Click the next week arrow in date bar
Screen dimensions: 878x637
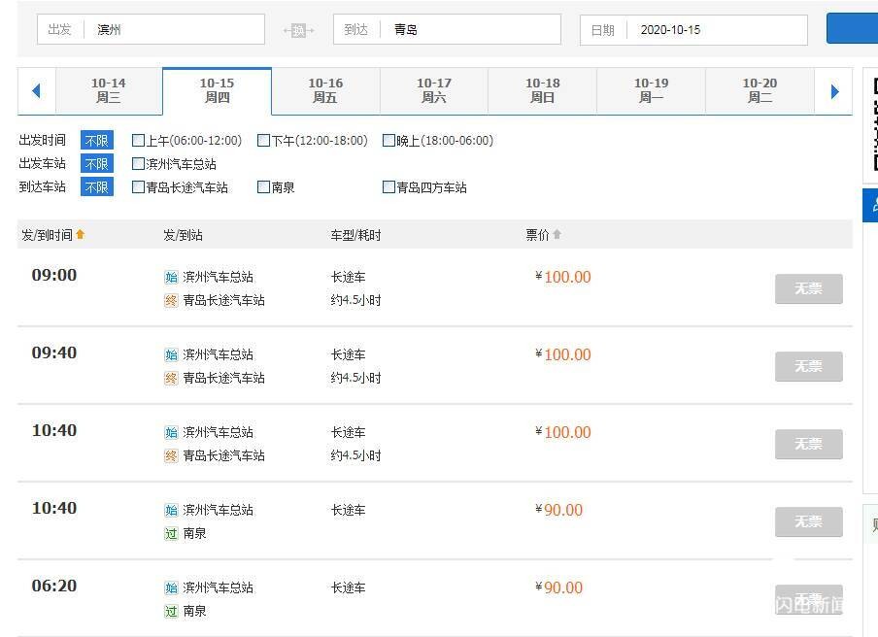(834, 91)
